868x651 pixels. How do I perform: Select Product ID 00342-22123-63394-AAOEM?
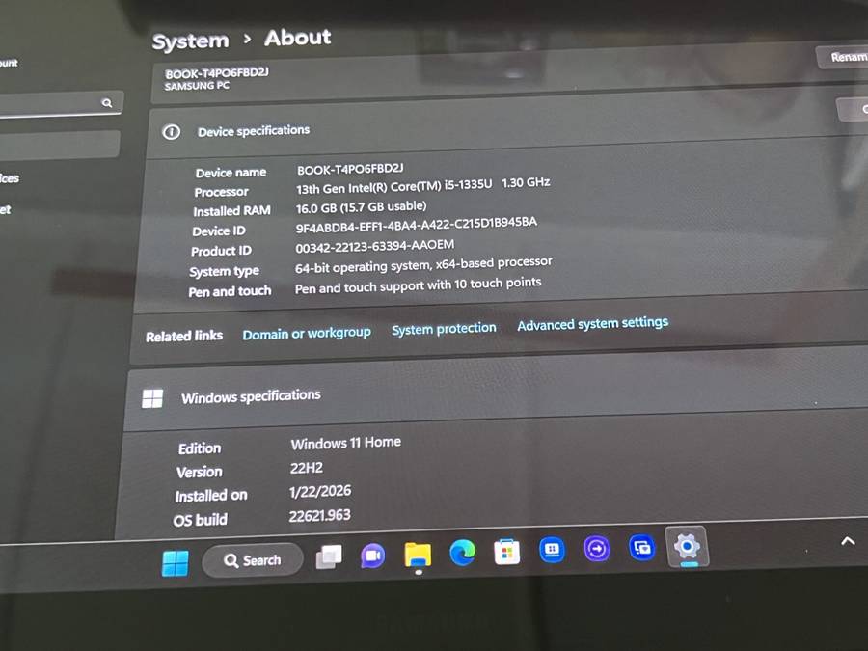tap(375, 246)
